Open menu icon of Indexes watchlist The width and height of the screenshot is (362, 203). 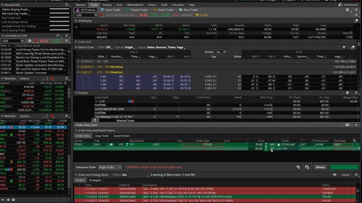67,78
